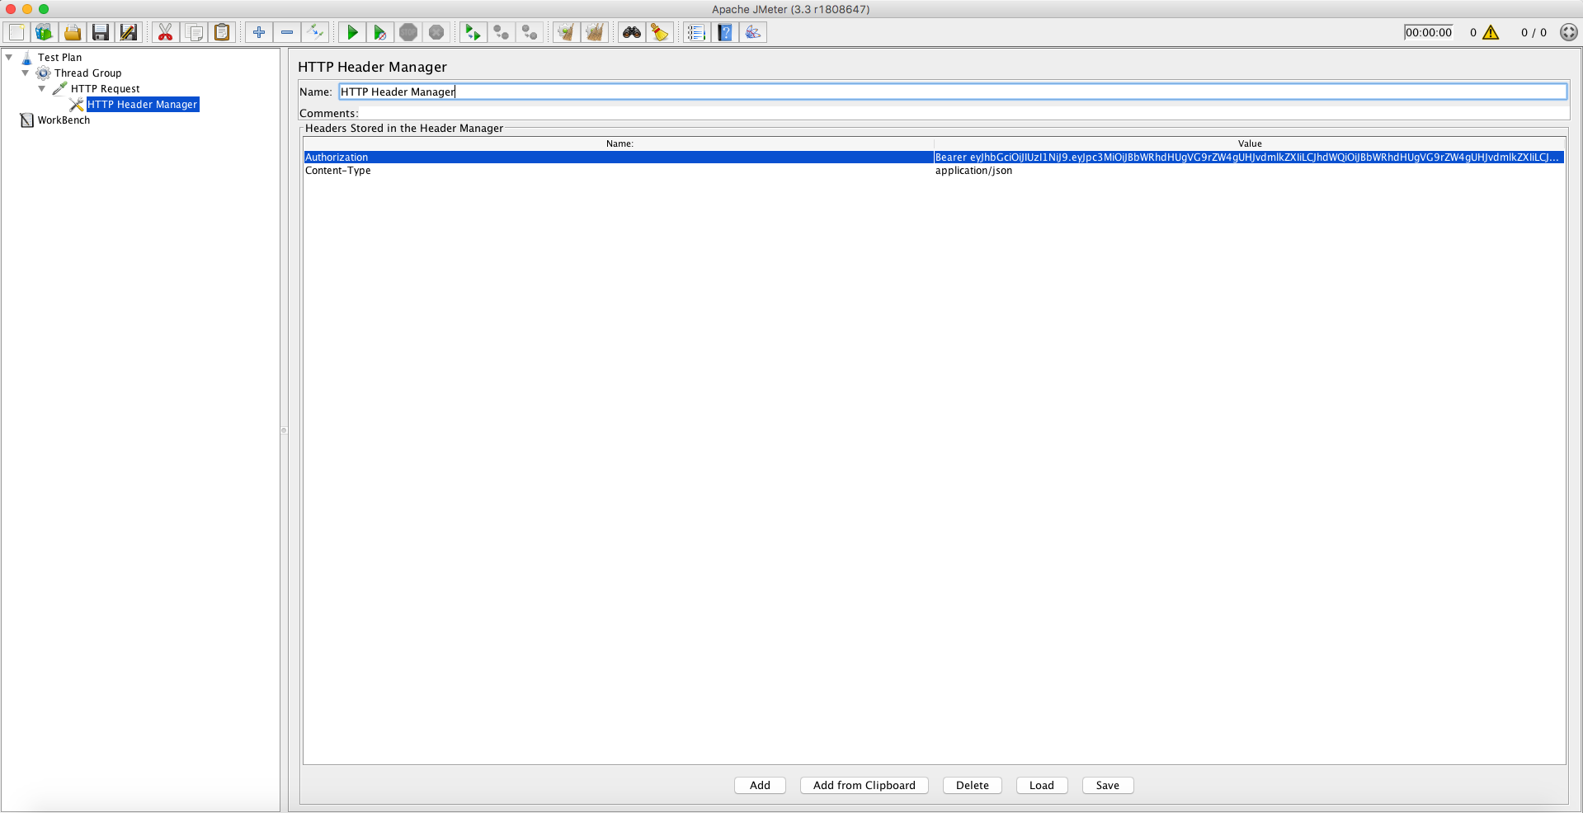Click the Value column header
Image resolution: width=1583 pixels, height=813 pixels.
pyautogui.click(x=1250, y=143)
